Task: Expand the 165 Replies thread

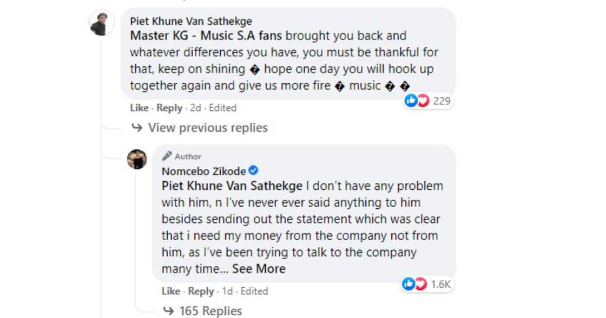Action: pos(210,311)
